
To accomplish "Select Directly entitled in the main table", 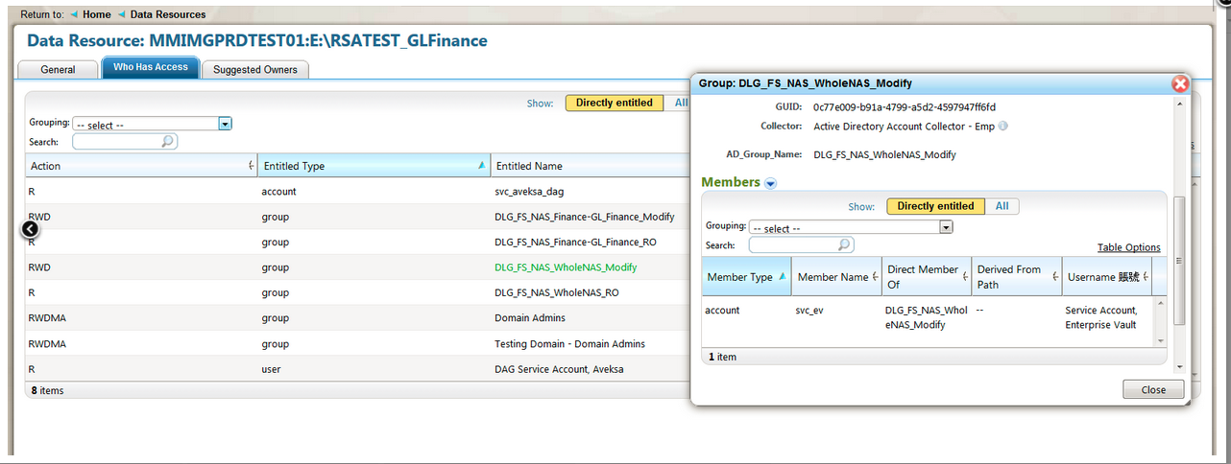I will 614,103.
